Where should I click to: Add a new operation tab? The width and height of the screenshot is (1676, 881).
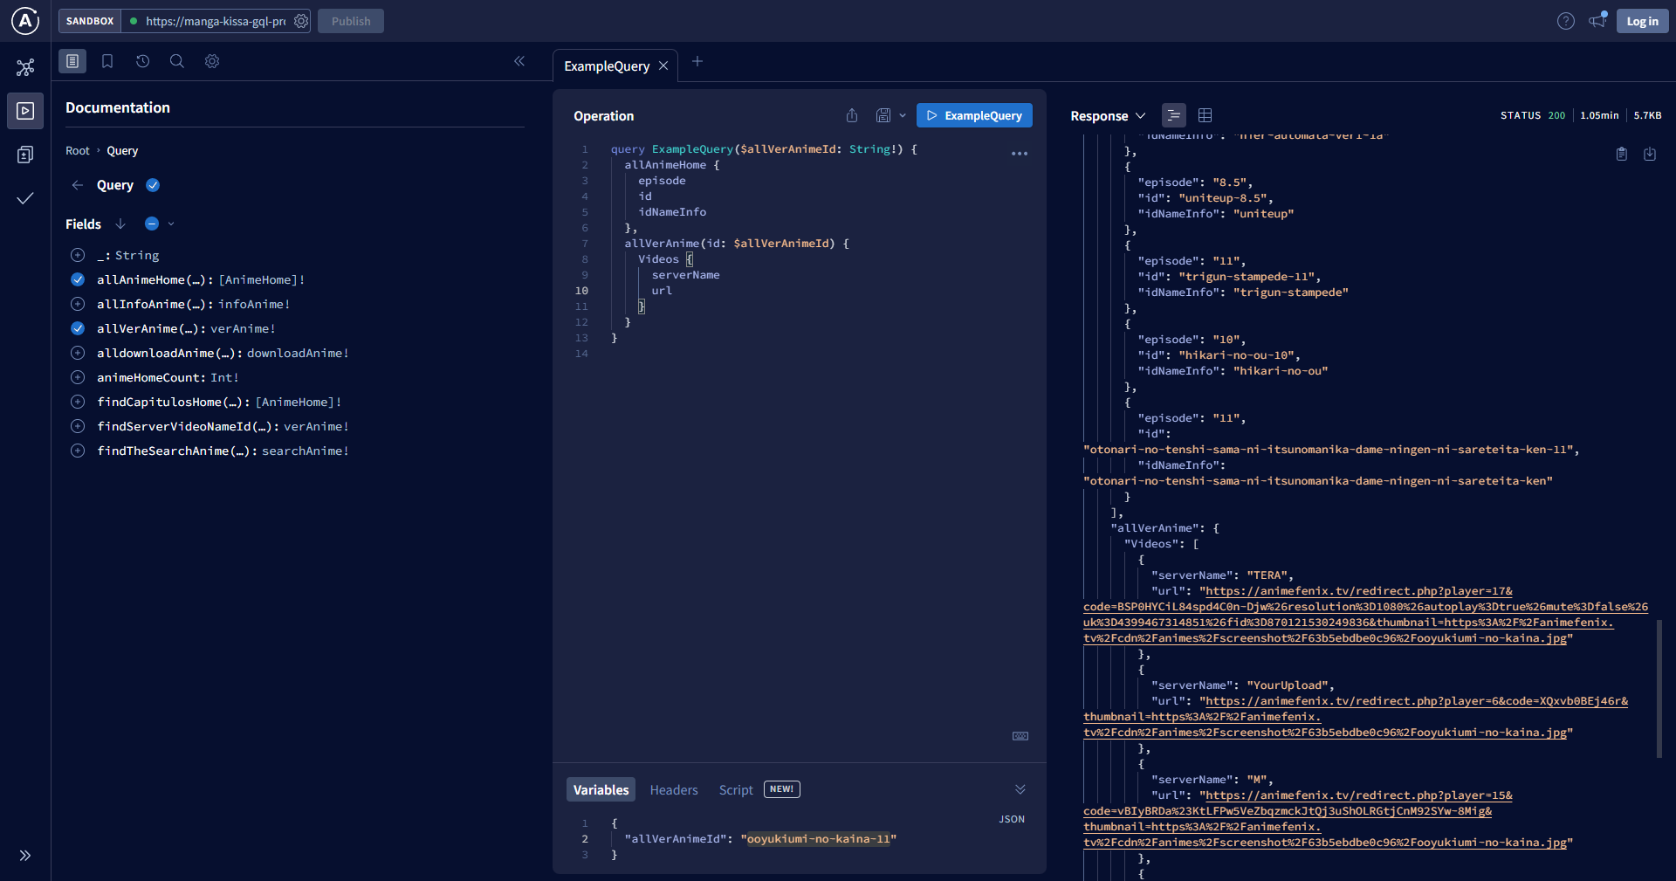coord(697,61)
